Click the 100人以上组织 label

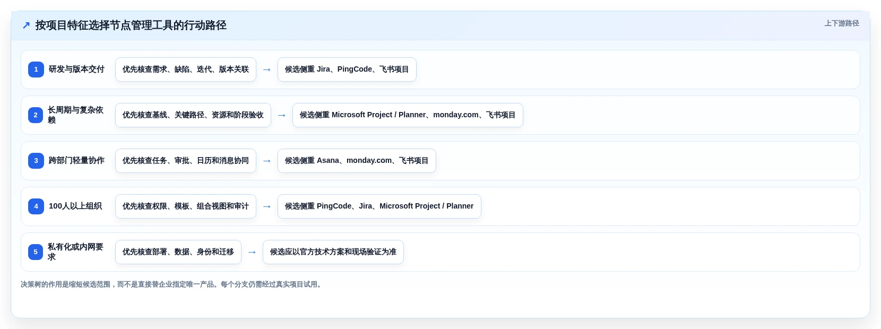(75, 206)
